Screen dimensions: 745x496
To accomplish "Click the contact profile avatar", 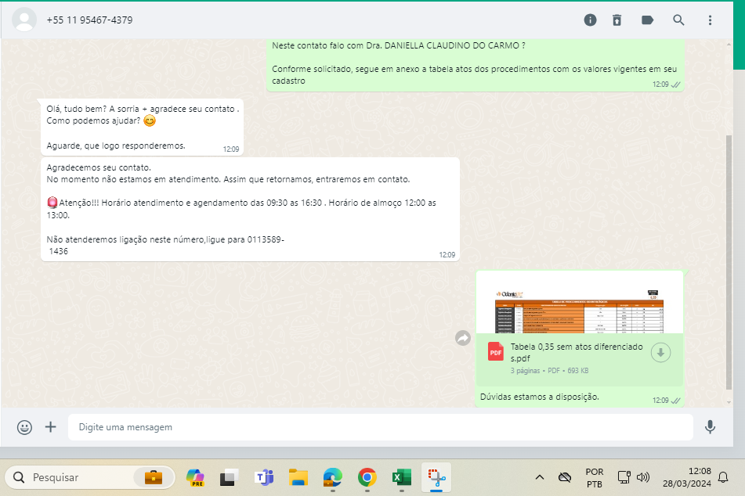I will (x=24, y=20).
